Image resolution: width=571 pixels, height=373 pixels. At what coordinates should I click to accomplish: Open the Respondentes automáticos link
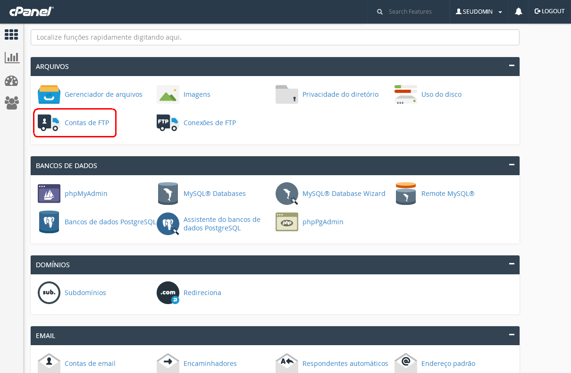coord(345,364)
